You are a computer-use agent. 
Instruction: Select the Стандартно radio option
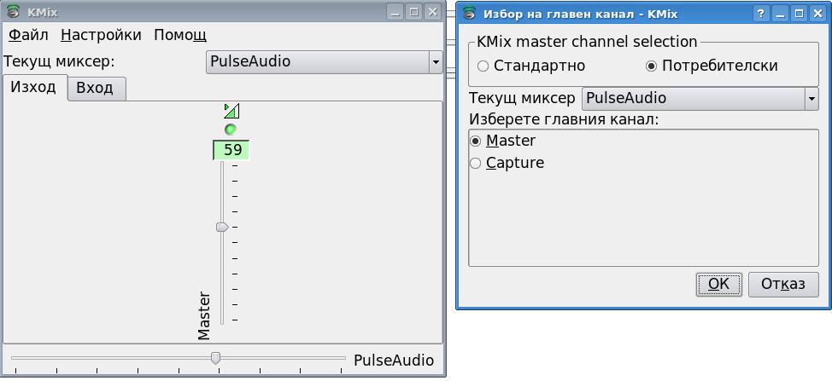tap(531, 66)
